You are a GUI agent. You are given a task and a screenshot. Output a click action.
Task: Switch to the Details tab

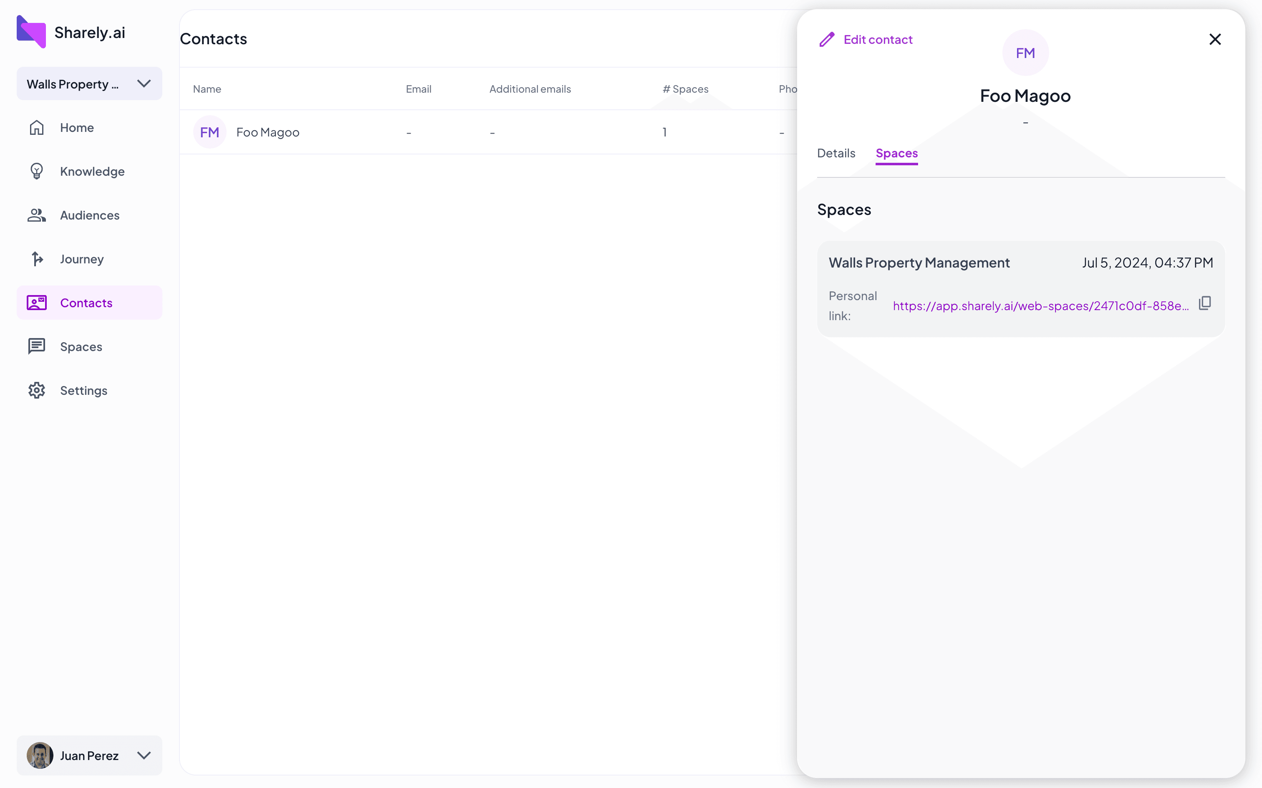tap(836, 153)
